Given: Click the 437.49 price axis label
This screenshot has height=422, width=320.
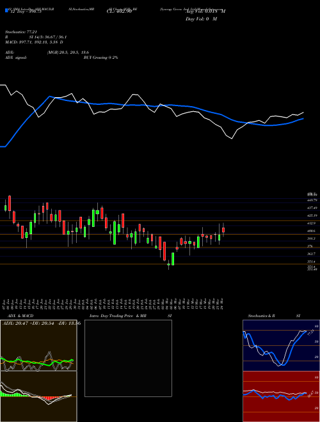Looking at the screenshot, I should pyautogui.click(x=313, y=208).
